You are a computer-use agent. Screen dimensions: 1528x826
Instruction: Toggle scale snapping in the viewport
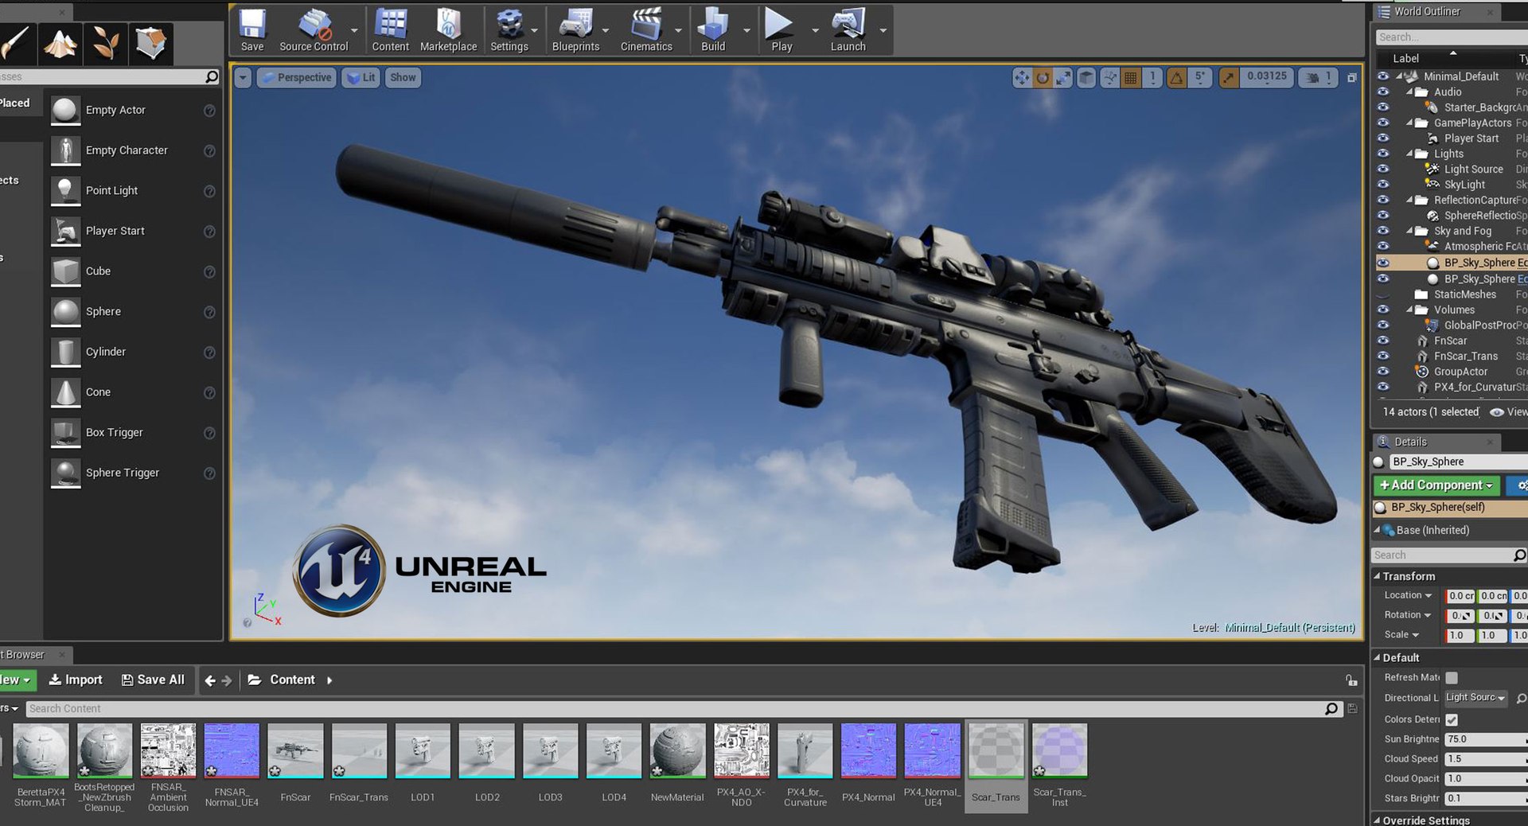click(x=1229, y=77)
